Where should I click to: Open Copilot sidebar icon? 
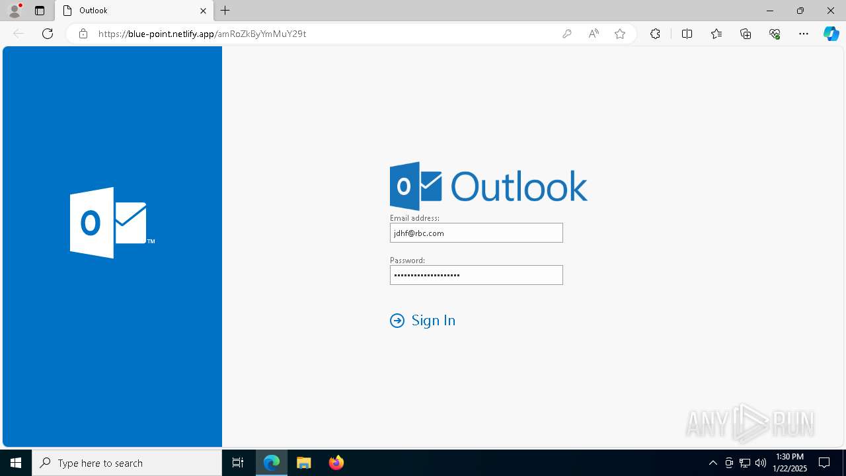(831, 34)
